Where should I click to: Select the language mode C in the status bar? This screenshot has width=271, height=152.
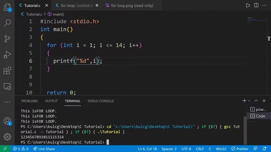tap(210, 149)
